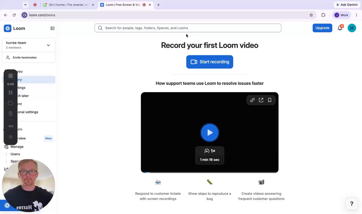Open a new browser tab

coord(159,5)
